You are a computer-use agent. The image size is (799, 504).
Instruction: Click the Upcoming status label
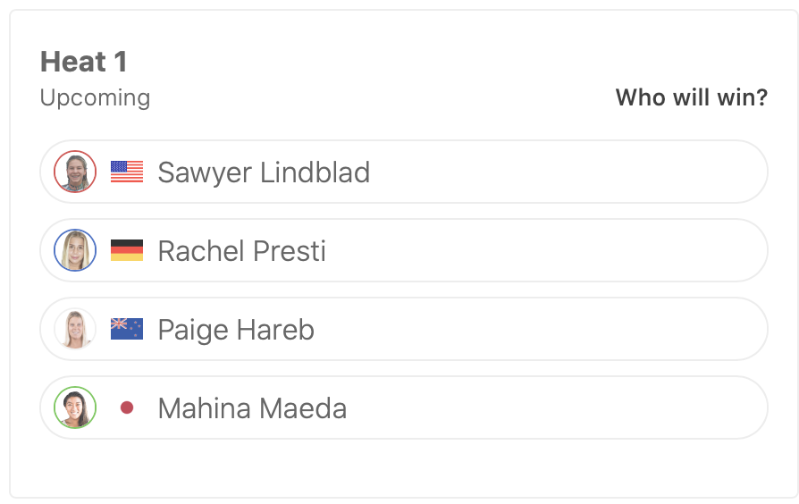tap(95, 97)
